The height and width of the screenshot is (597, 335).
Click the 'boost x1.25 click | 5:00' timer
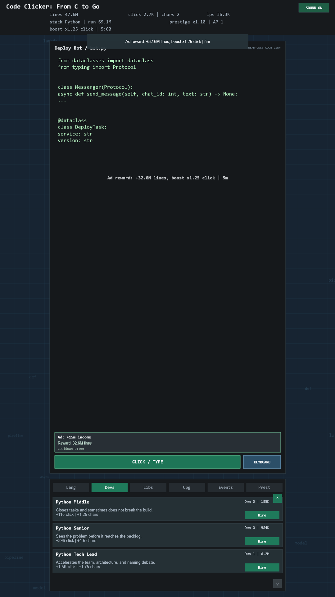(x=80, y=29)
